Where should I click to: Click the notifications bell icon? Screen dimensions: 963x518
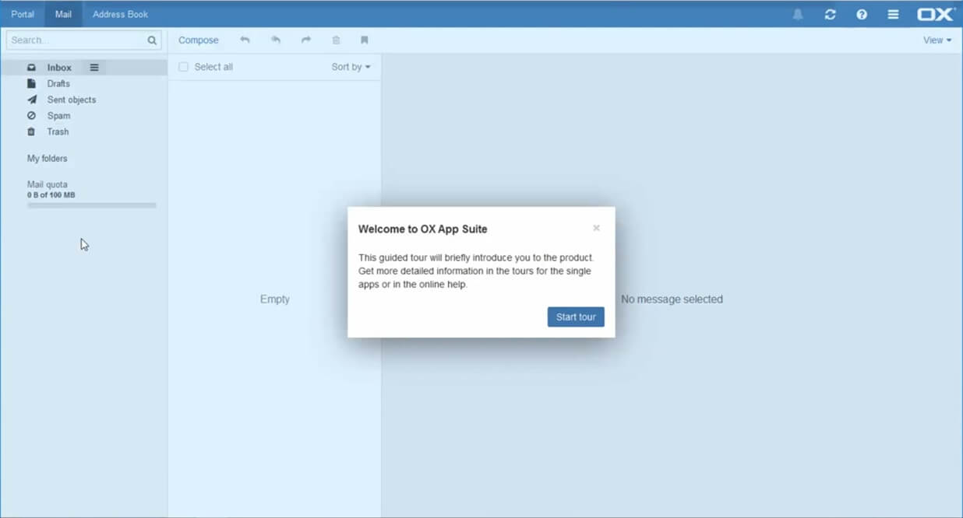798,14
